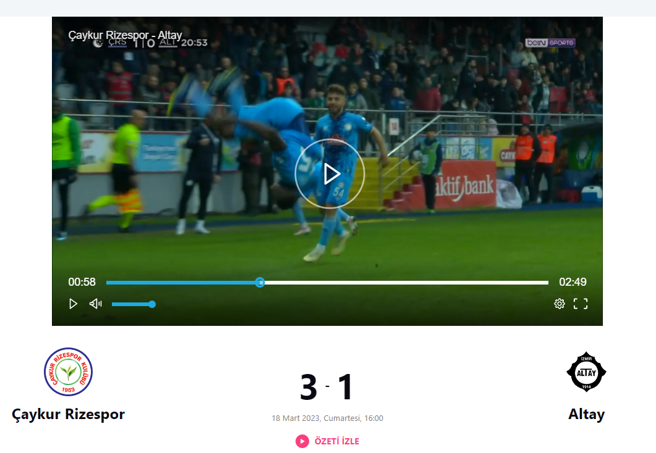Image resolution: width=656 pixels, height=453 pixels.
Task: Click the match date 18 Mart 2023
Action: [x=296, y=418]
